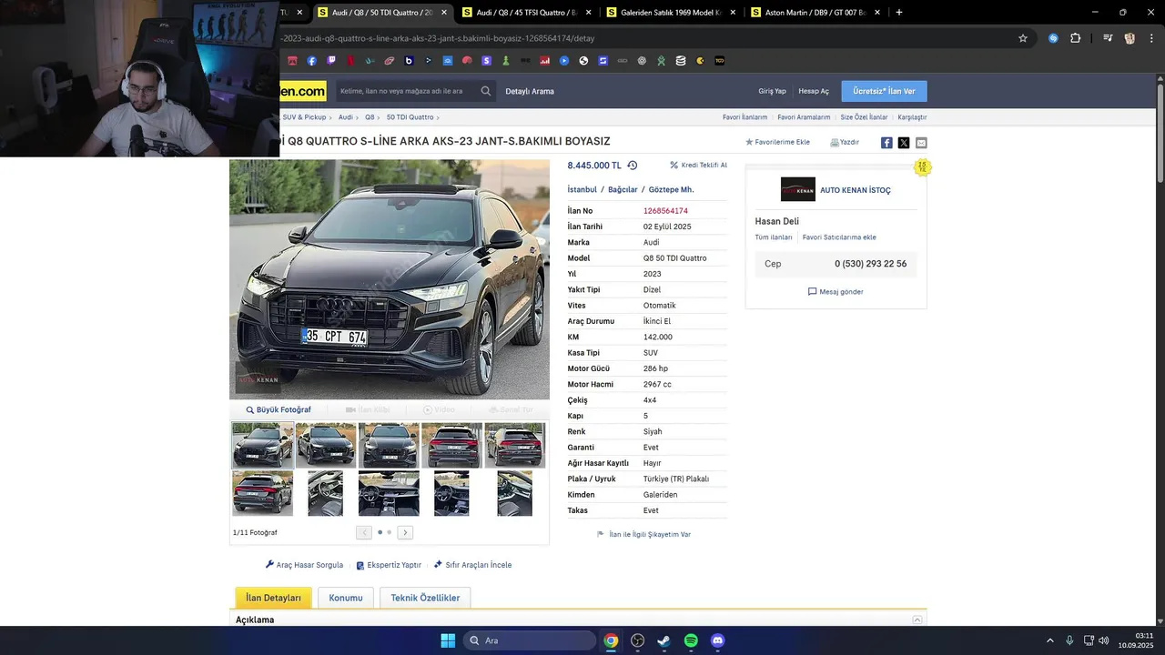Open the Chrome profile avatar
The width and height of the screenshot is (1165, 655).
[x=1130, y=38]
